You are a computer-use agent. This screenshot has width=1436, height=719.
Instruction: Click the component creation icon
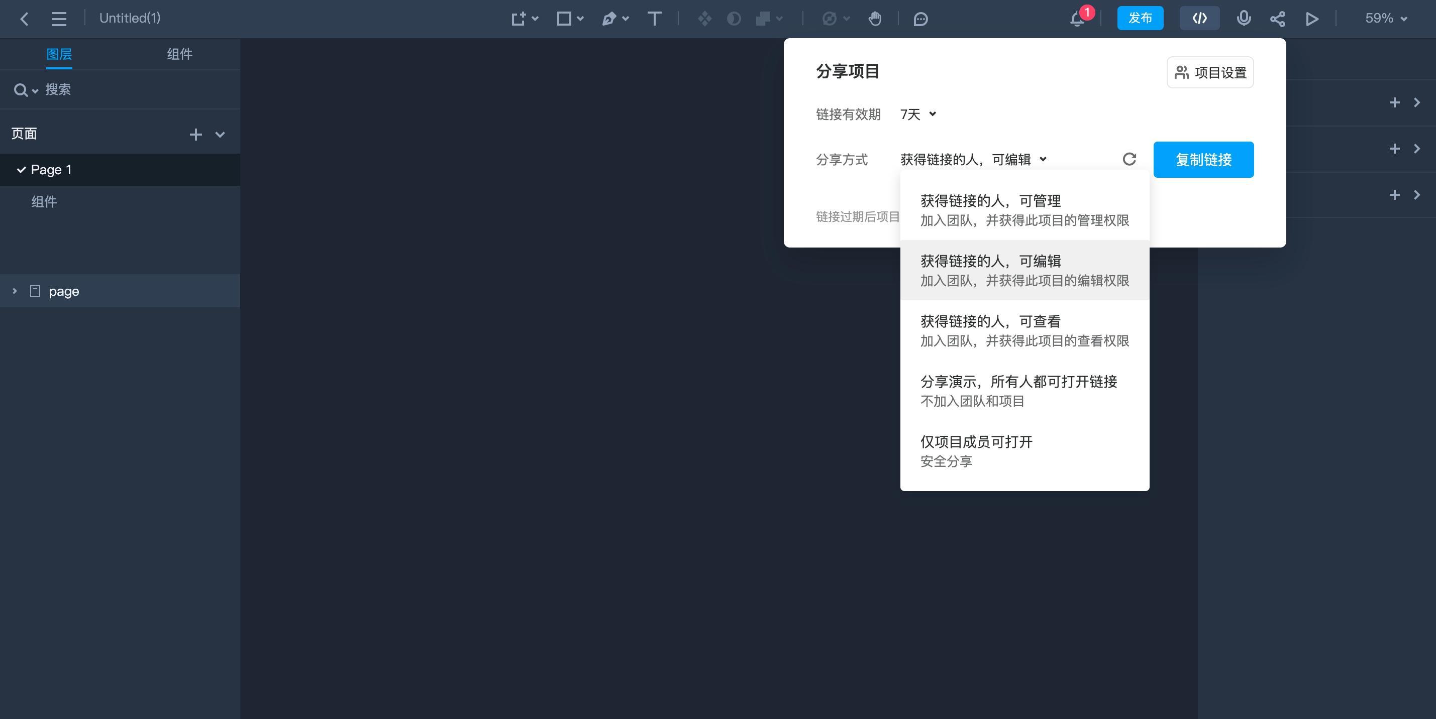(704, 19)
